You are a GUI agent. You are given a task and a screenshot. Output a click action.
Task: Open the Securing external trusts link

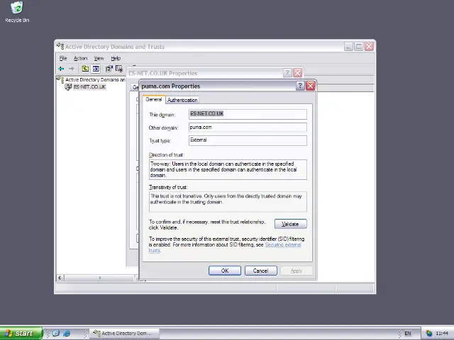click(282, 244)
